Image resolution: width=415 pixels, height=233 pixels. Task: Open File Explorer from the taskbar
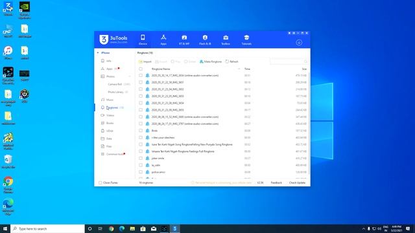[x=132, y=228]
